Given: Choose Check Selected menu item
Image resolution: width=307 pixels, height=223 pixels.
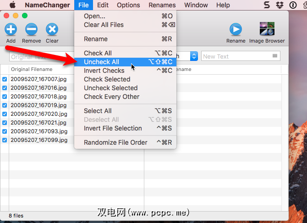Looking at the screenshot, I should click(x=125, y=79).
